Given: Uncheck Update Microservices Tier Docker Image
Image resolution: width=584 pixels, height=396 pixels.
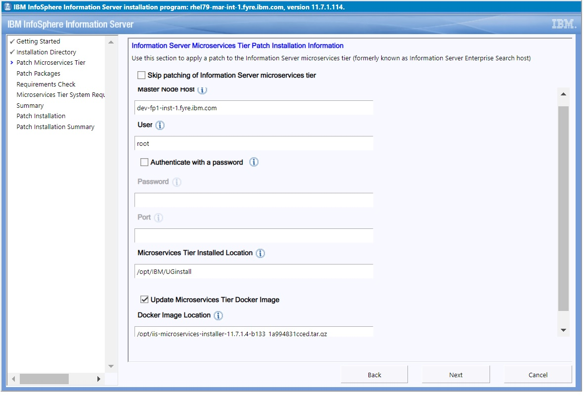Looking at the screenshot, I should (x=144, y=299).
